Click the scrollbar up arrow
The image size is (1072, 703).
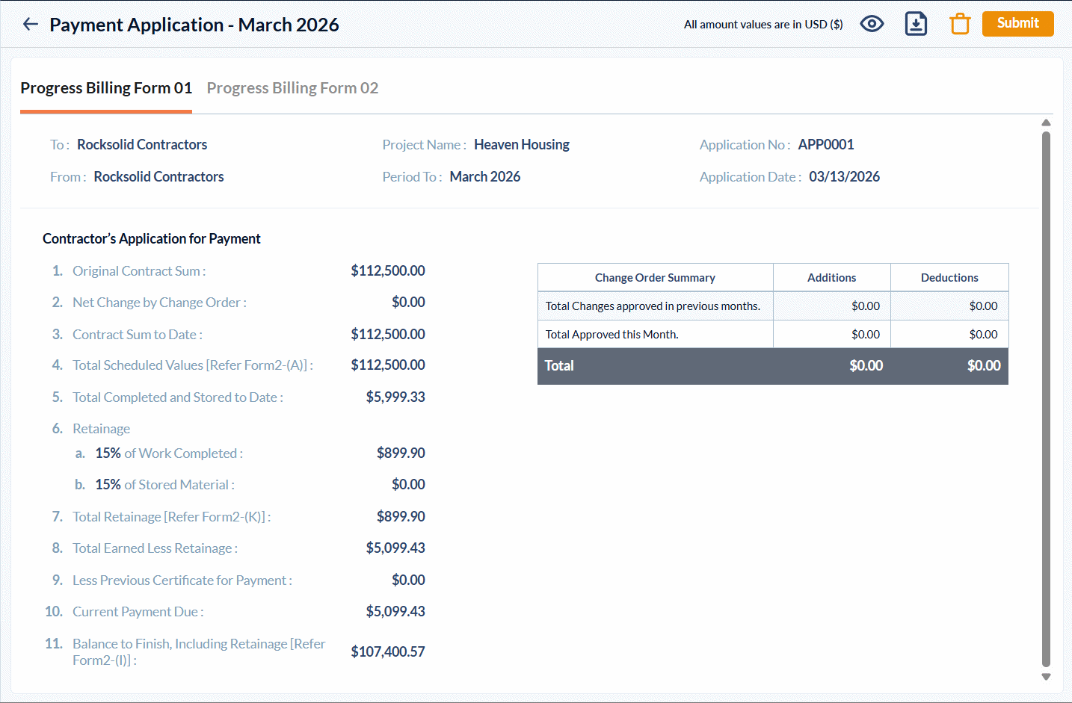1046,123
